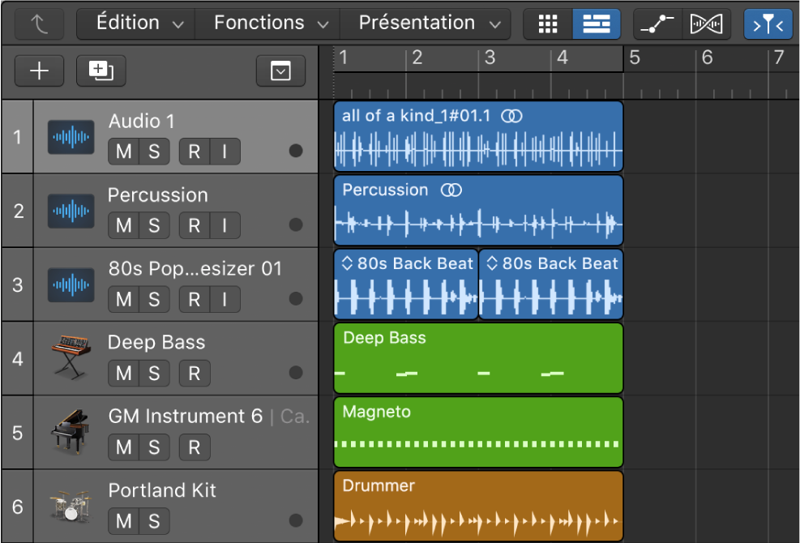Click the Percussion track name
The width and height of the screenshot is (800, 543).
pyautogui.click(x=158, y=195)
